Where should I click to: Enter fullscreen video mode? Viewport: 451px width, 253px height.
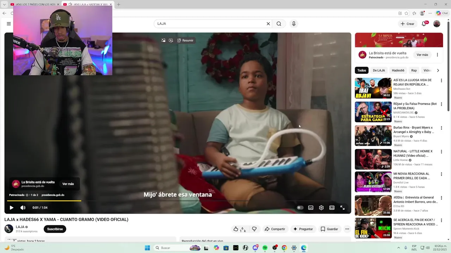coord(342,208)
